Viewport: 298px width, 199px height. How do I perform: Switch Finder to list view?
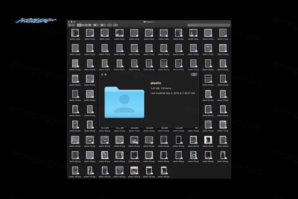82,25
